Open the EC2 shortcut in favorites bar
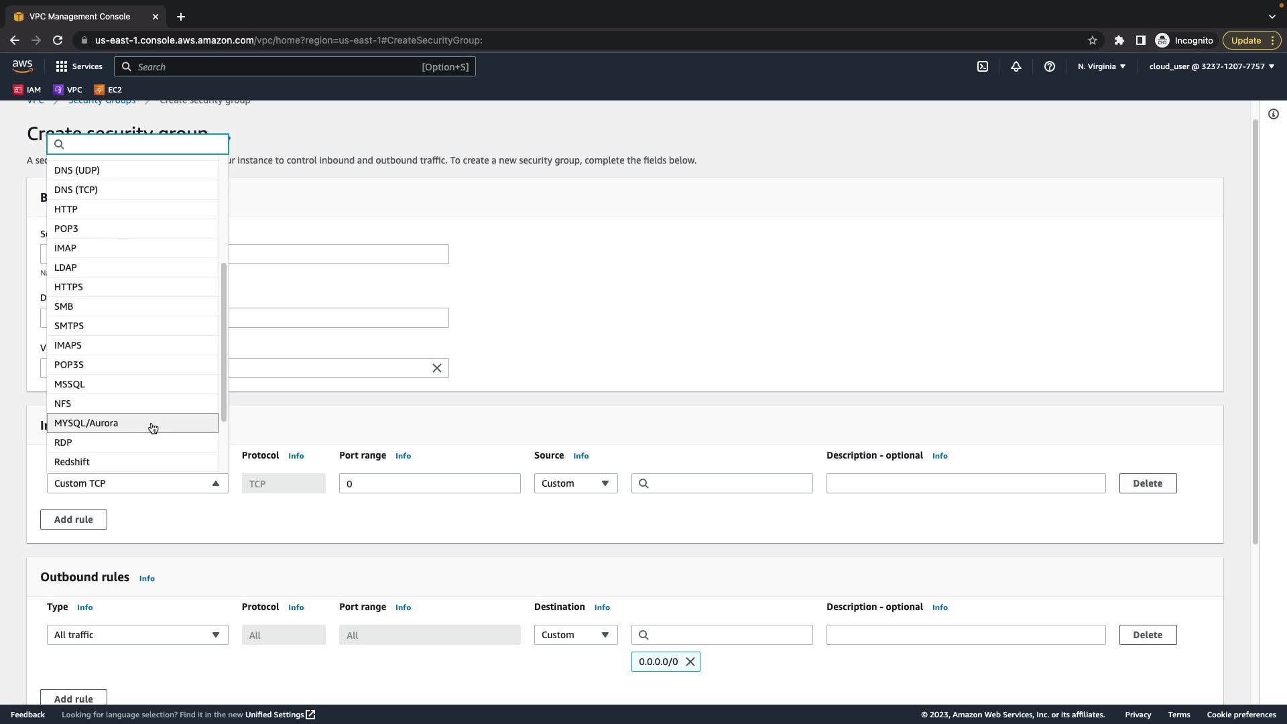Image resolution: width=1287 pixels, height=724 pixels. click(x=108, y=89)
